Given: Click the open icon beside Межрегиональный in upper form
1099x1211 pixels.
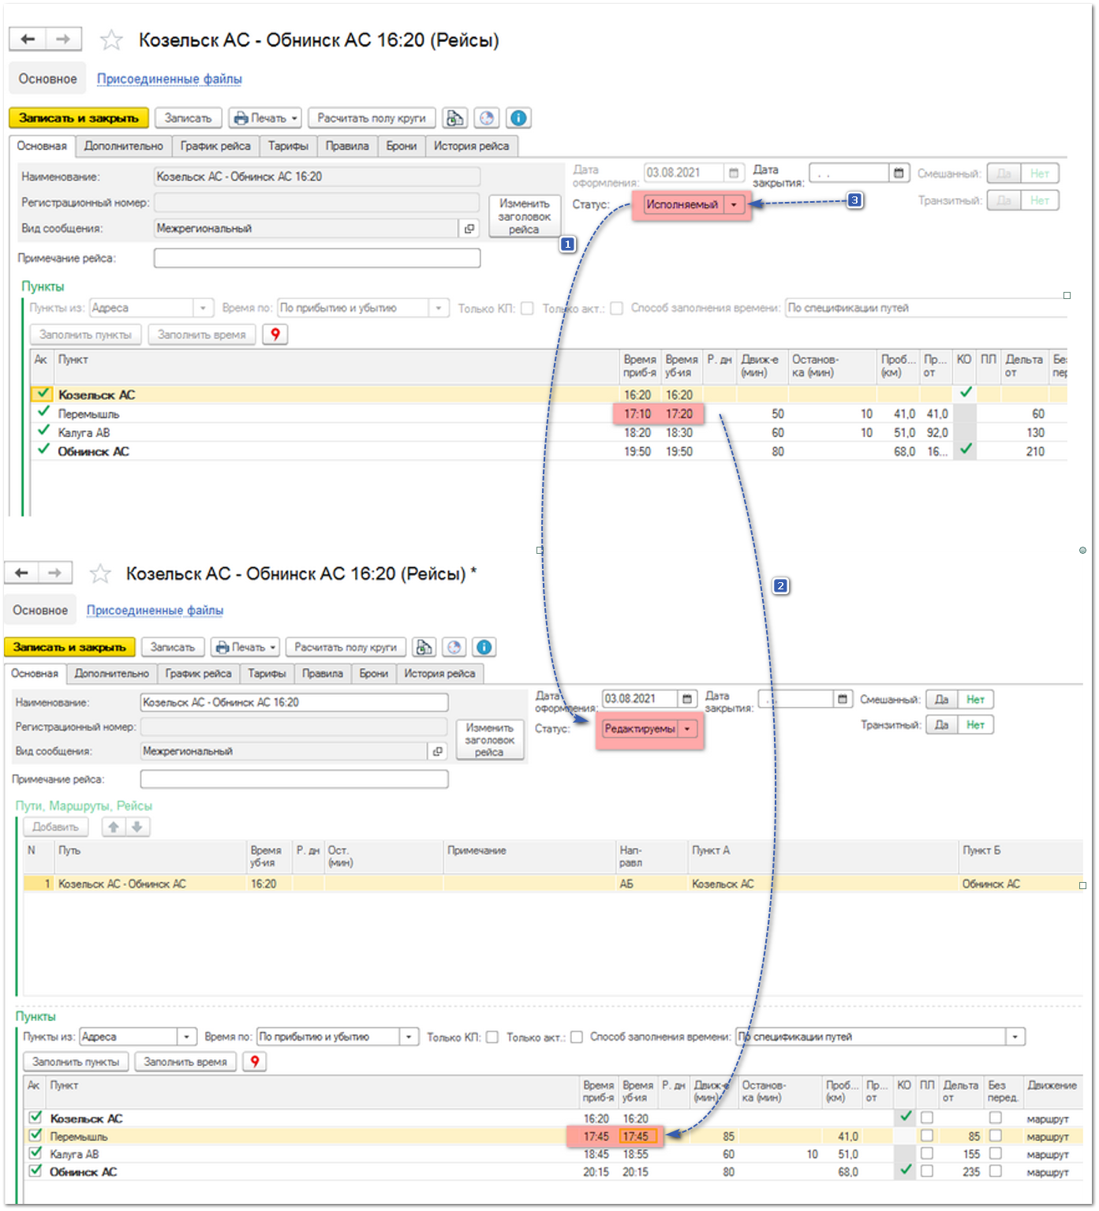Looking at the screenshot, I should coord(469,228).
